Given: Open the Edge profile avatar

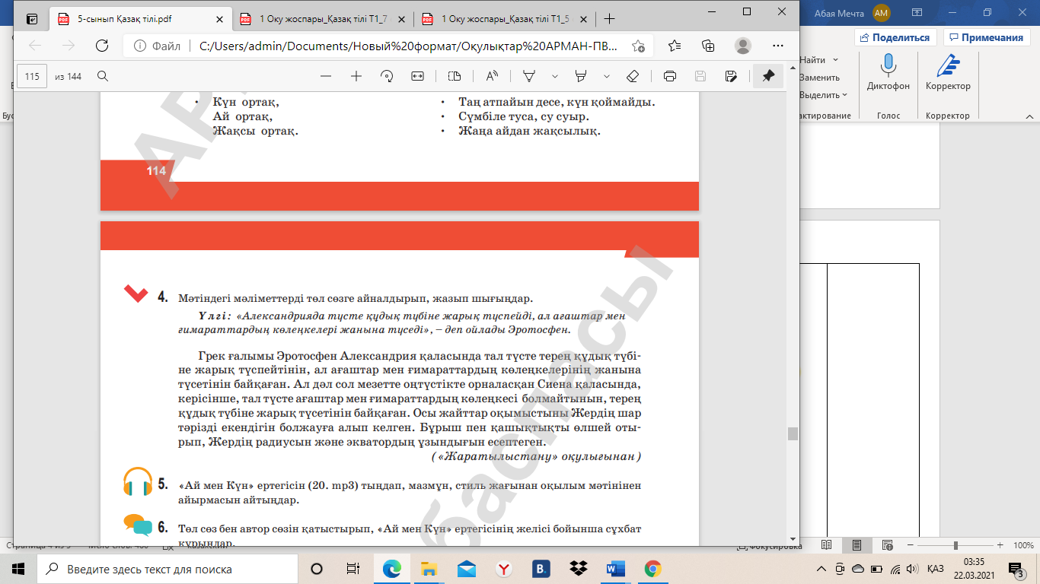Looking at the screenshot, I should 742,46.
